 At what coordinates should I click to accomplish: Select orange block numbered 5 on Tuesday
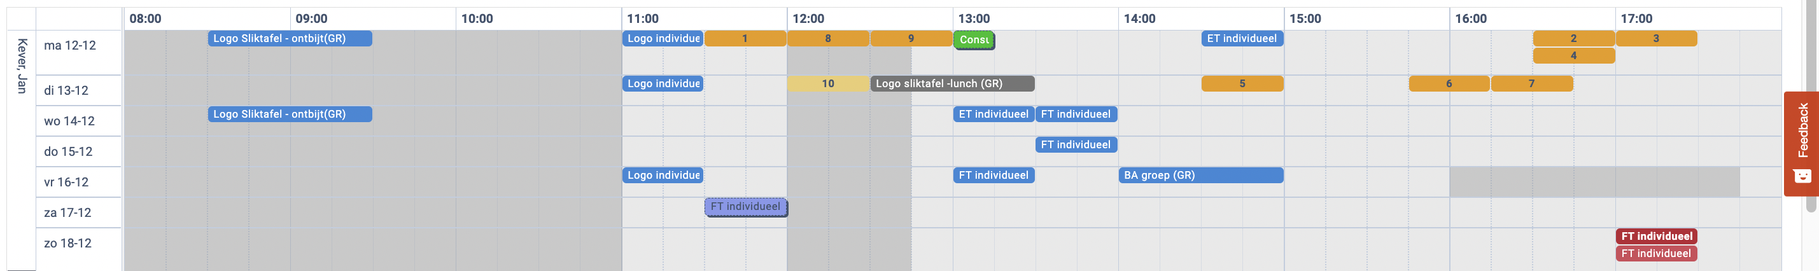point(1243,84)
